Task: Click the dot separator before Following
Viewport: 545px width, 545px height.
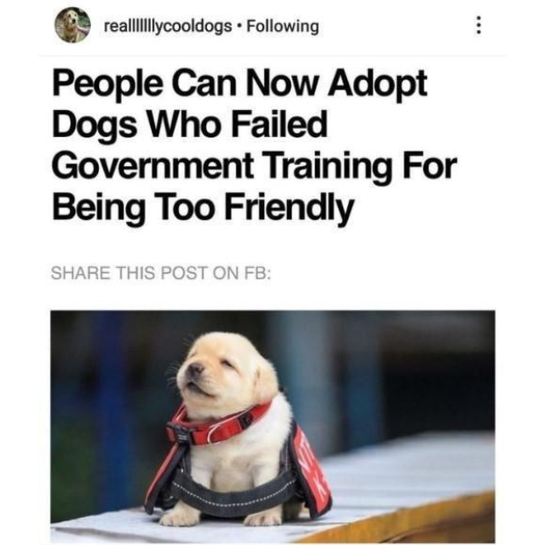Action: 239,26
